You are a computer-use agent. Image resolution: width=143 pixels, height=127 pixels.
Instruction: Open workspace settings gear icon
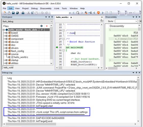[42, 26]
